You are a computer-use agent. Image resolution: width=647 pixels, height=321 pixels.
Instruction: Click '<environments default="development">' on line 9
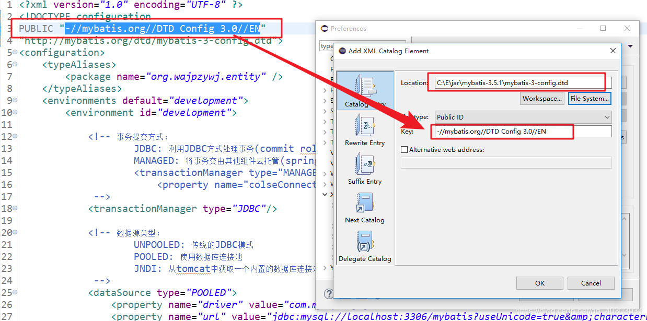point(145,101)
